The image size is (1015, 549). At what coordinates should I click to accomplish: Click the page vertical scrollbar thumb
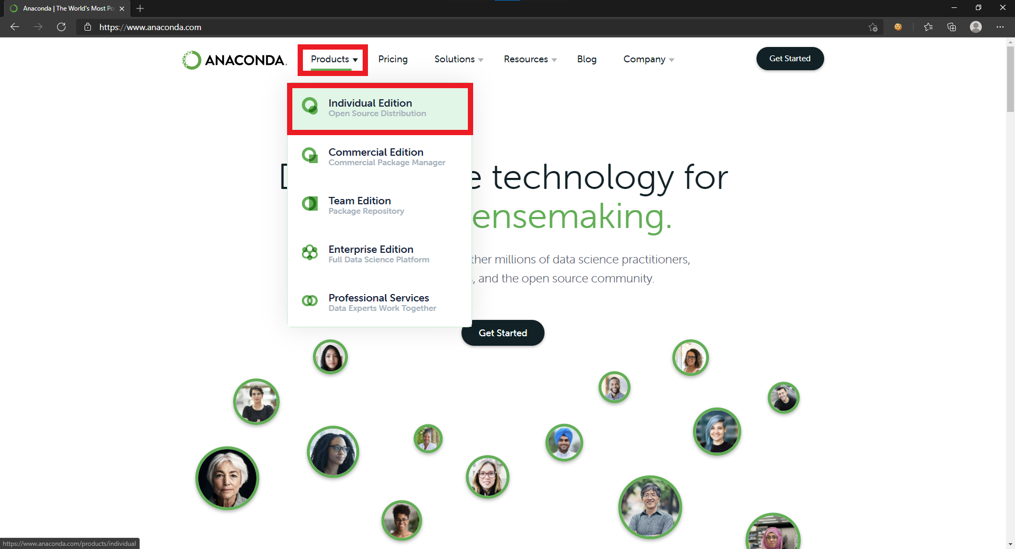[1010, 79]
